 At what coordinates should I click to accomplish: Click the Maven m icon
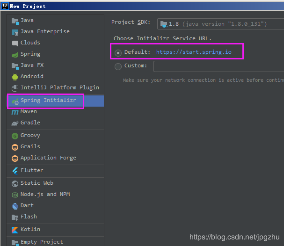click(15, 112)
